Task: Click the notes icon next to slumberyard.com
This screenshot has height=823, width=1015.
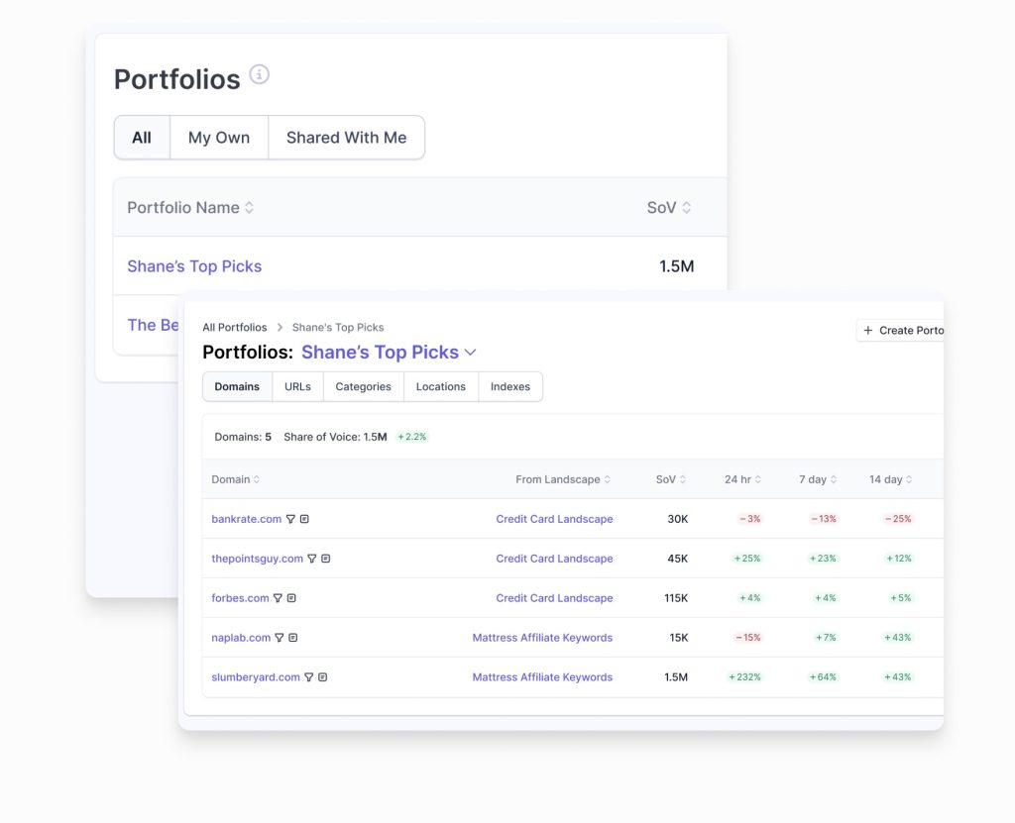Action: pos(322,677)
